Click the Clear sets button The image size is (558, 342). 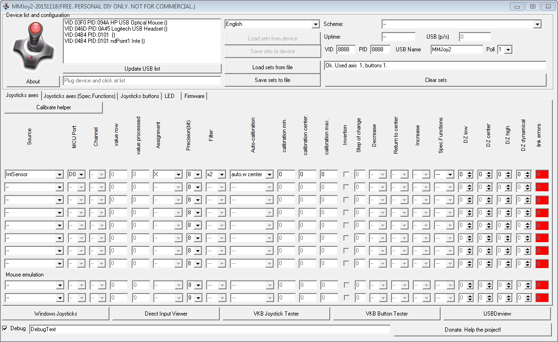click(x=435, y=80)
